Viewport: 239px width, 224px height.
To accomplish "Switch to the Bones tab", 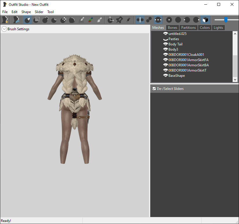I will click(173, 28).
